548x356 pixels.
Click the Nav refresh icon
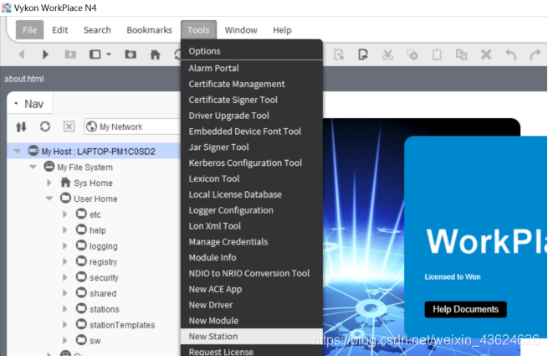[x=45, y=126]
